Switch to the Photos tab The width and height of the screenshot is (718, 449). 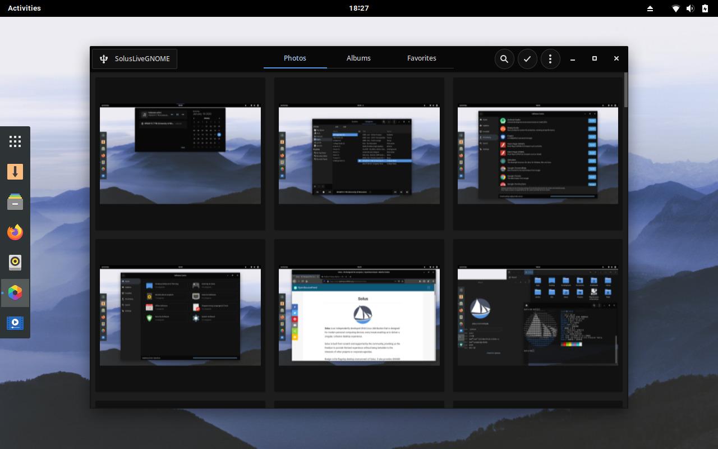point(295,58)
